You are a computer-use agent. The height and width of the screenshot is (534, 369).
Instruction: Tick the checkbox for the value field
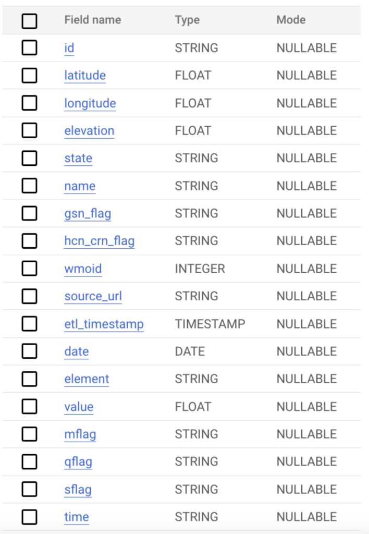[30, 407]
